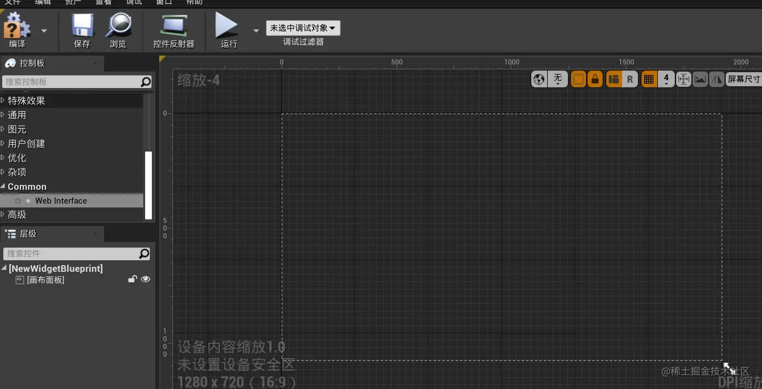Viewport: 762px width, 389px height.
Task: Collapse the Common category
Action: pos(3,187)
